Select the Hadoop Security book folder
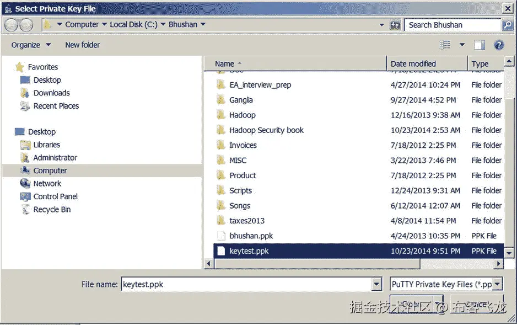 click(x=266, y=130)
